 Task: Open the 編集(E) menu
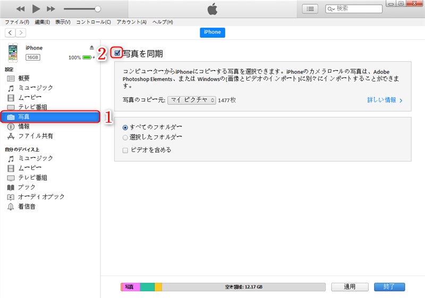point(42,22)
